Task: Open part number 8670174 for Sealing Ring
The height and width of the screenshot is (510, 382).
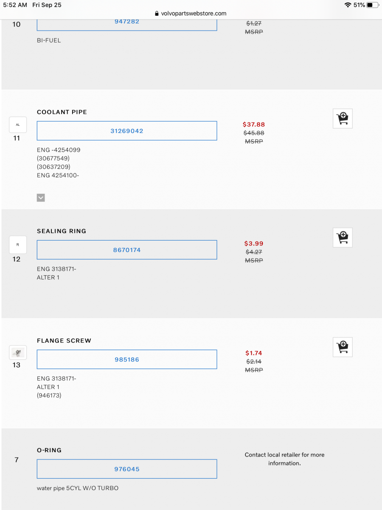Action: click(x=127, y=249)
